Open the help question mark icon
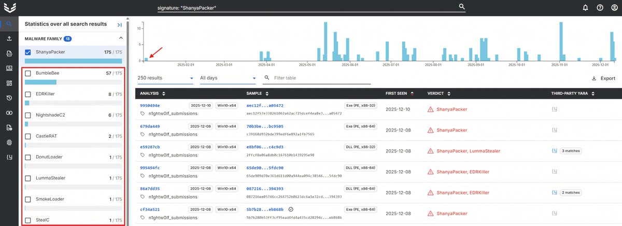This screenshot has height=226, width=622. point(600,8)
